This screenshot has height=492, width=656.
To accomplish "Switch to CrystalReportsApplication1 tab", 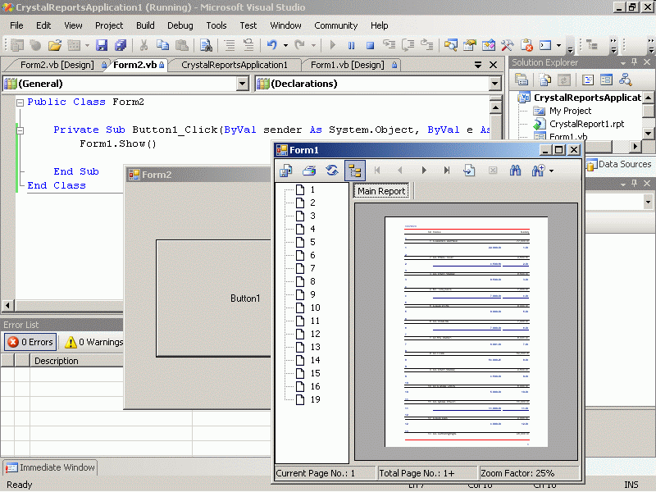I will point(235,65).
